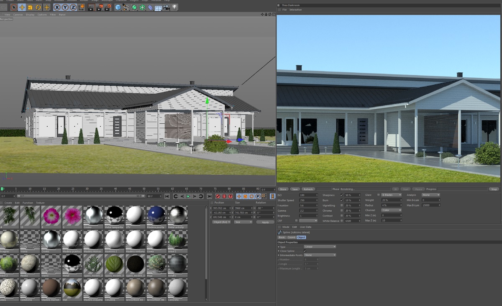The image size is (502, 306).
Task: Toggle the Burn checkbox
Action: pyautogui.click(x=342, y=200)
